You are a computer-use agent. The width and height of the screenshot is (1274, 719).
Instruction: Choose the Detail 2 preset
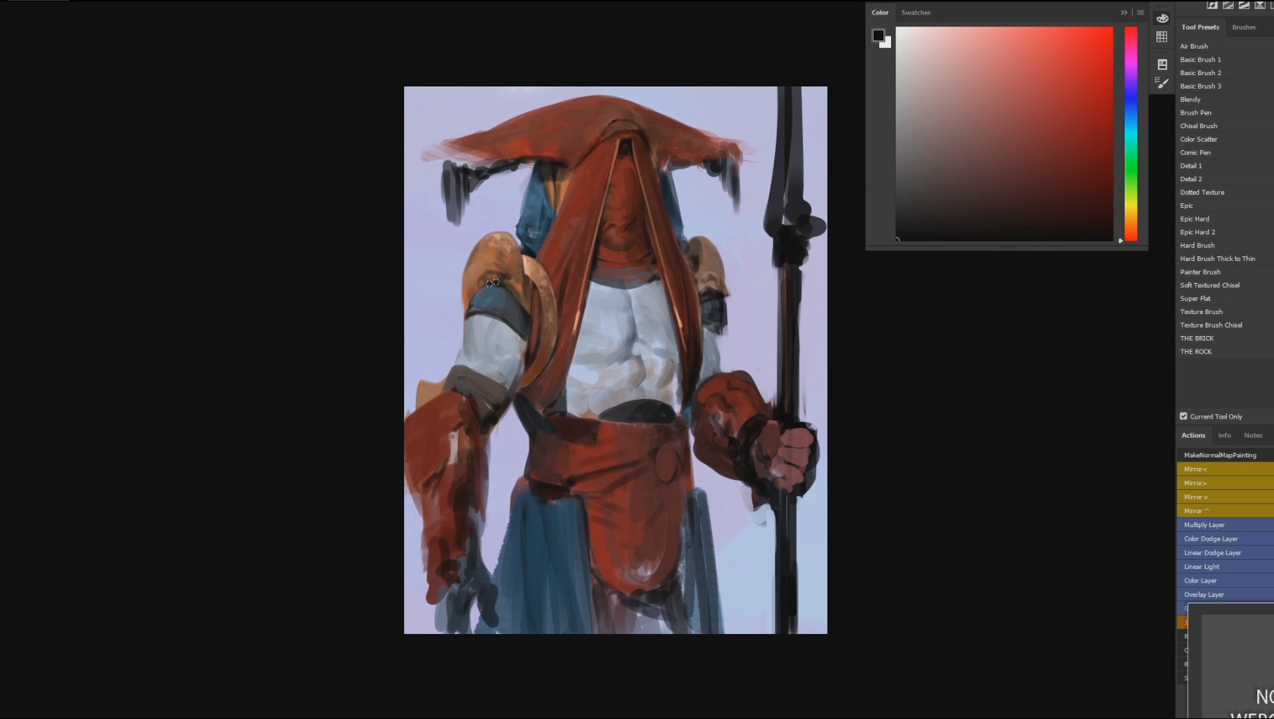tap(1225, 179)
